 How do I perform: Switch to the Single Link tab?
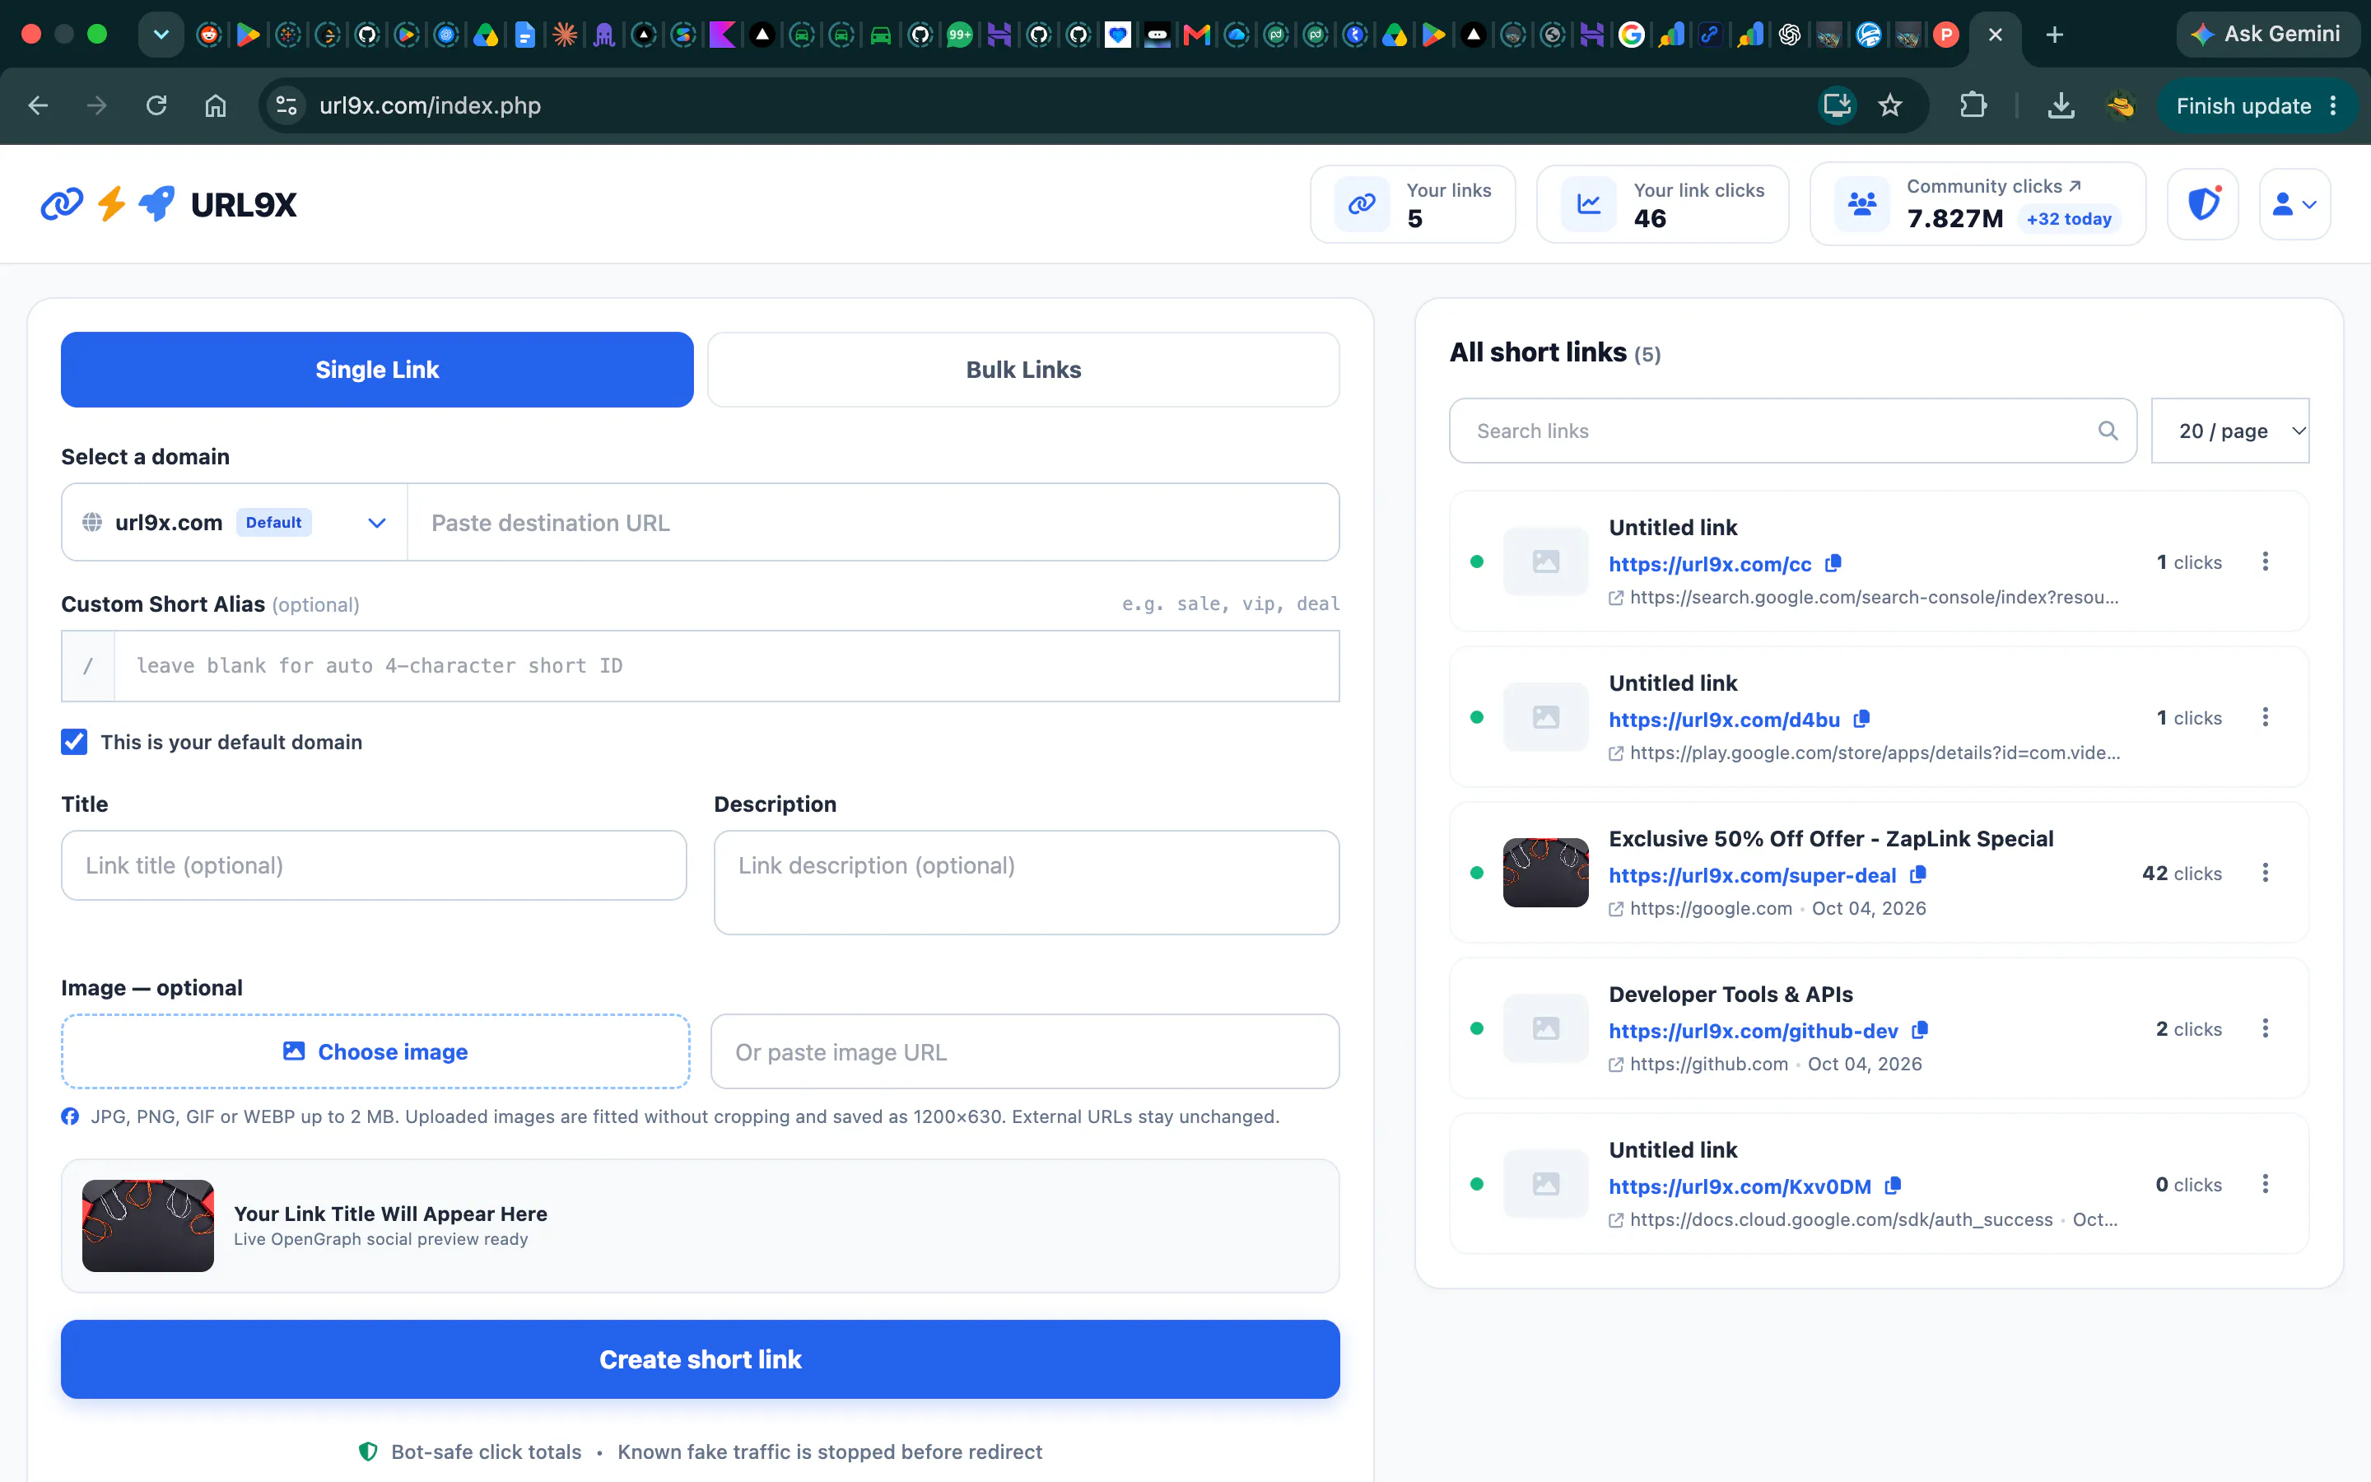coord(377,370)
